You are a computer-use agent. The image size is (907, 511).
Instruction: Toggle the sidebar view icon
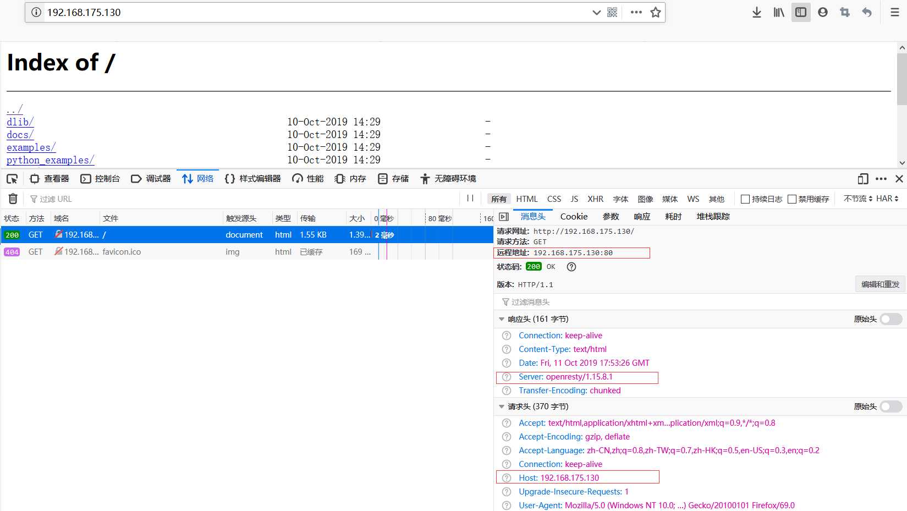click(801, 12)
